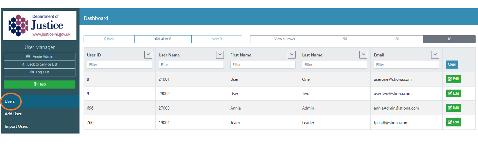The width and height of the screenshot is (478, 144).
Task: Edit the user with ID 8
Action: (453, 79)
